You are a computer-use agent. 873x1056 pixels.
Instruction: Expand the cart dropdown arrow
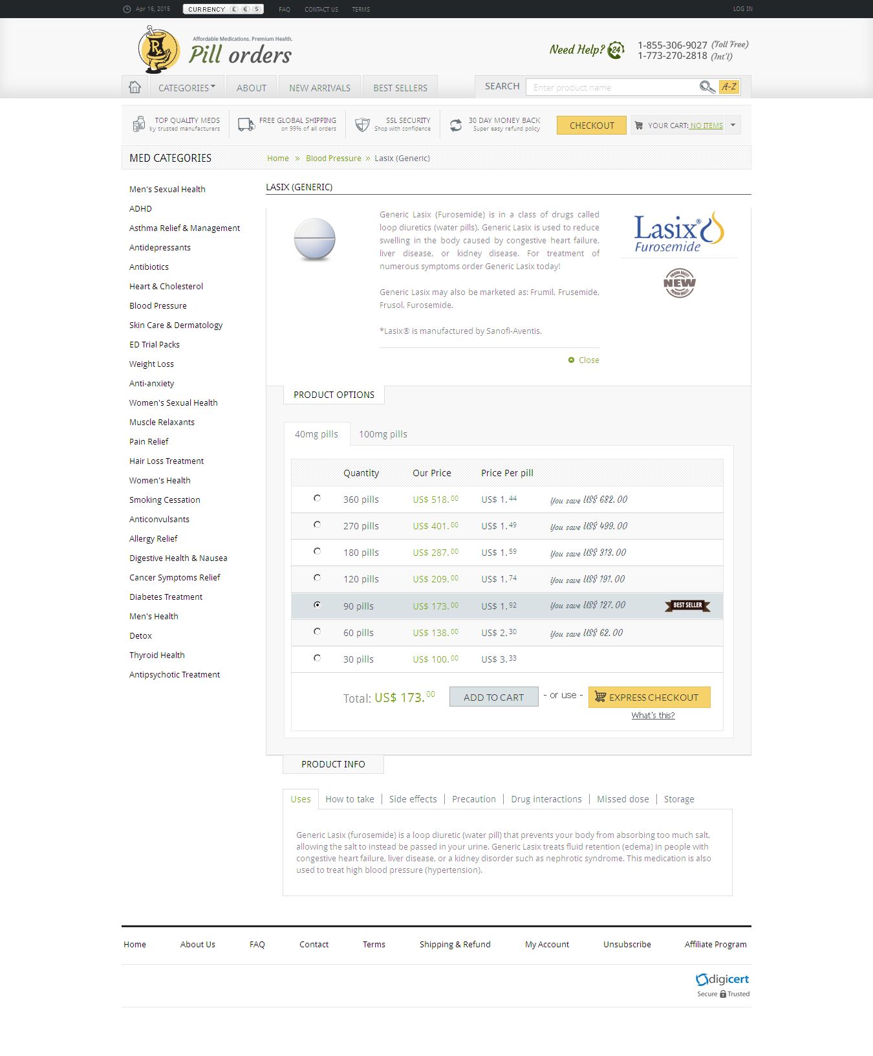coord(733,125)
